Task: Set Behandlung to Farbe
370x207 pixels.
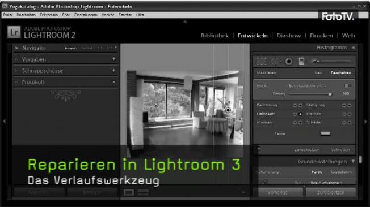Action: click(317, 172)
